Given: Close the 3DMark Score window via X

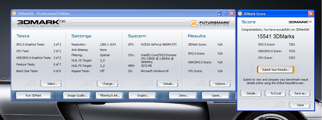Looking at the screenshot, I should click(x=311, y=14).
